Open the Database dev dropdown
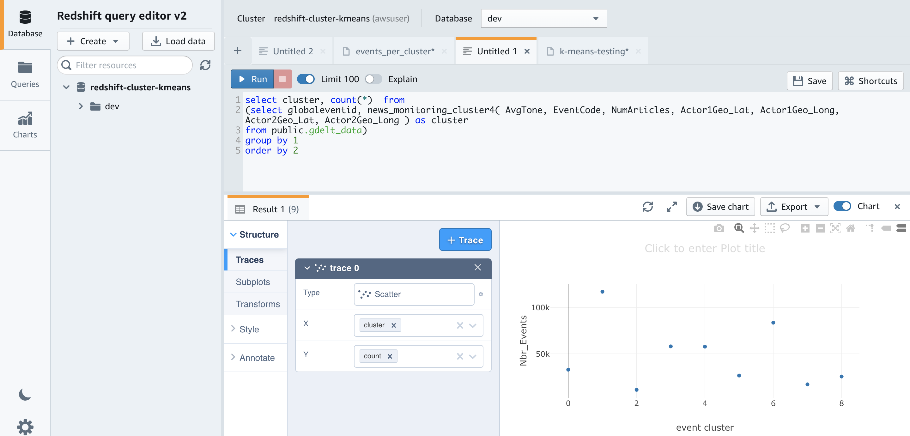The width and height of the screenshot is (910, 436). pos(543,18)
